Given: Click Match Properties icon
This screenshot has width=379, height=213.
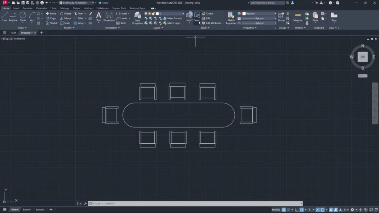Looking at the screenshot, I should pyautogui.click(x=231, y=18).
